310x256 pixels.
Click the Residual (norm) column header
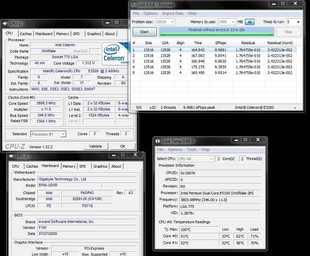[280, 43]
